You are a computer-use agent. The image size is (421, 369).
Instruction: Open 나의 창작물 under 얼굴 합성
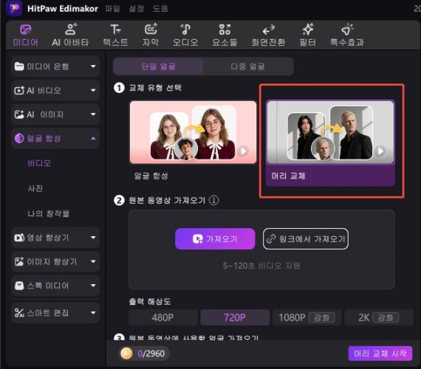48,213
